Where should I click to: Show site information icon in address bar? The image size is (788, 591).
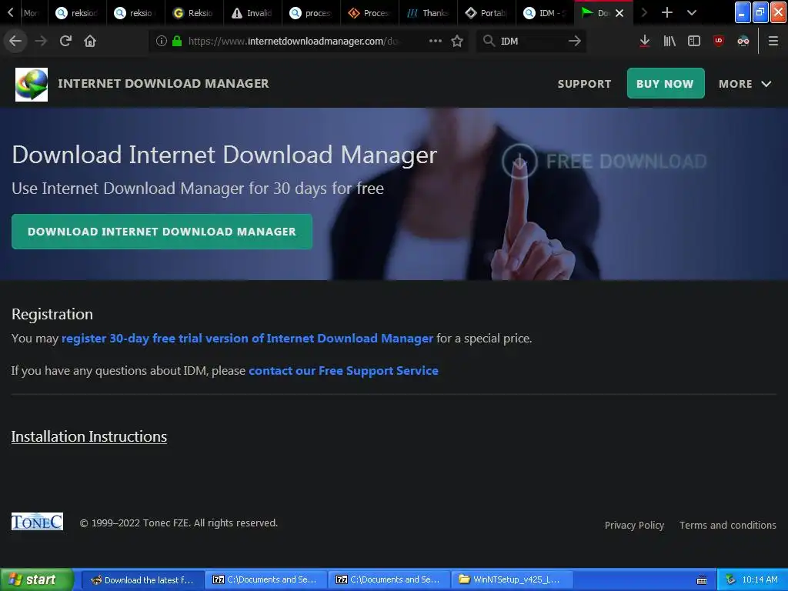pyautogui.click(x=161, y=41)
